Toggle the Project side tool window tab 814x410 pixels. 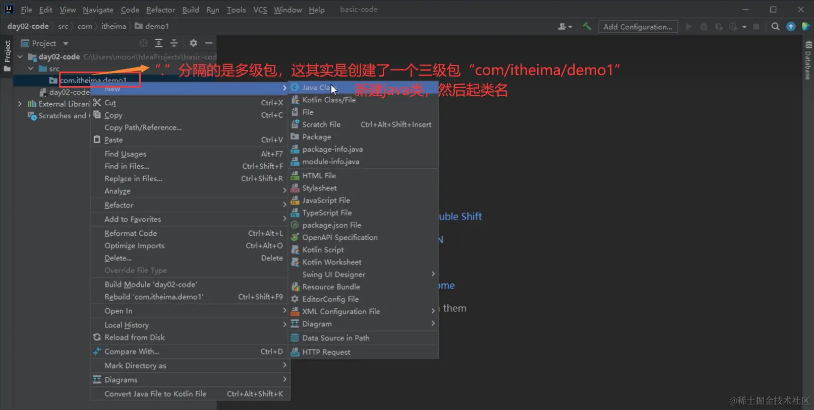coord(7,55)
